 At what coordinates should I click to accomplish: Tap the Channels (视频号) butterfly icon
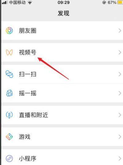pos(9,52)
